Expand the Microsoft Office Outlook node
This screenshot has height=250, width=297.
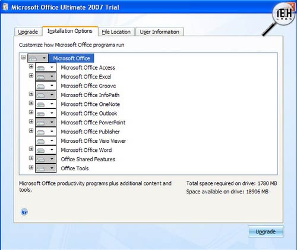coord(31,112)
